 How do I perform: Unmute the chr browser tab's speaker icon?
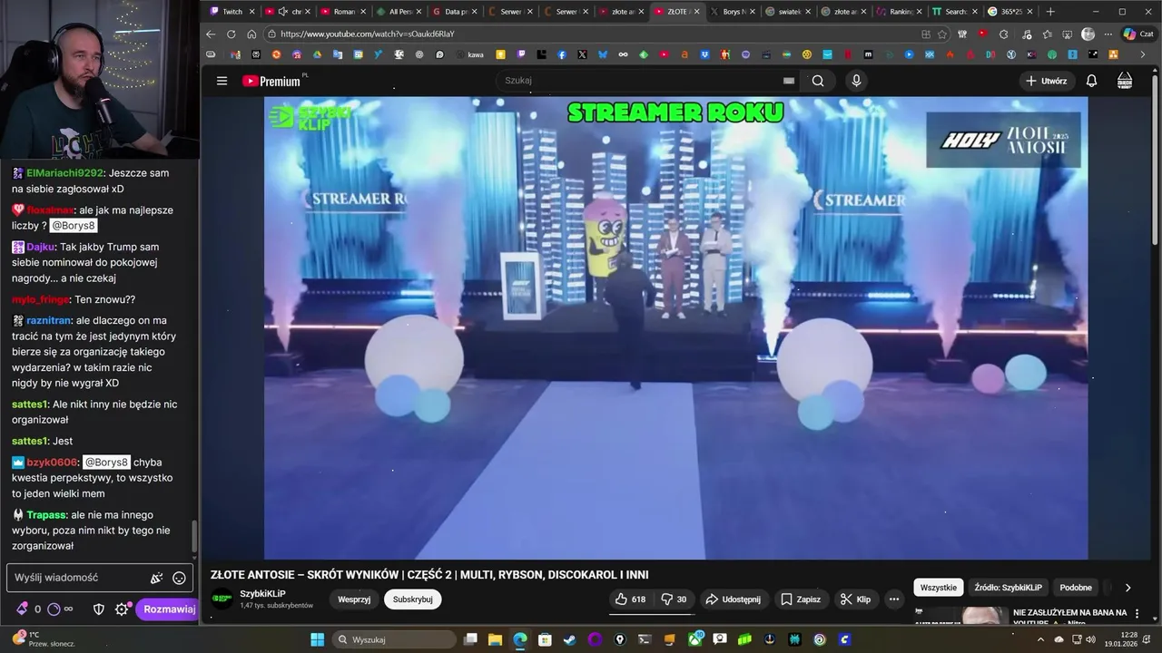tap(283, 12)
